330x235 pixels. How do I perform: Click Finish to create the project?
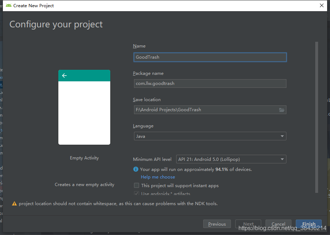click(309, 224)
